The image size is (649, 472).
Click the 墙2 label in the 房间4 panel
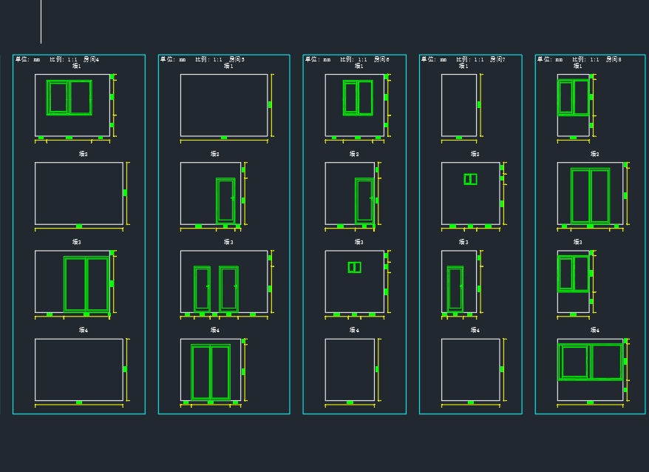84,154
